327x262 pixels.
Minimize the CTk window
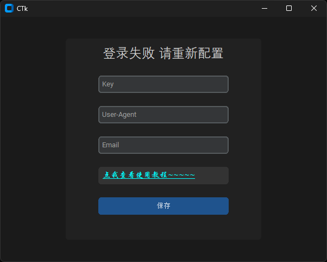point(264,8)
